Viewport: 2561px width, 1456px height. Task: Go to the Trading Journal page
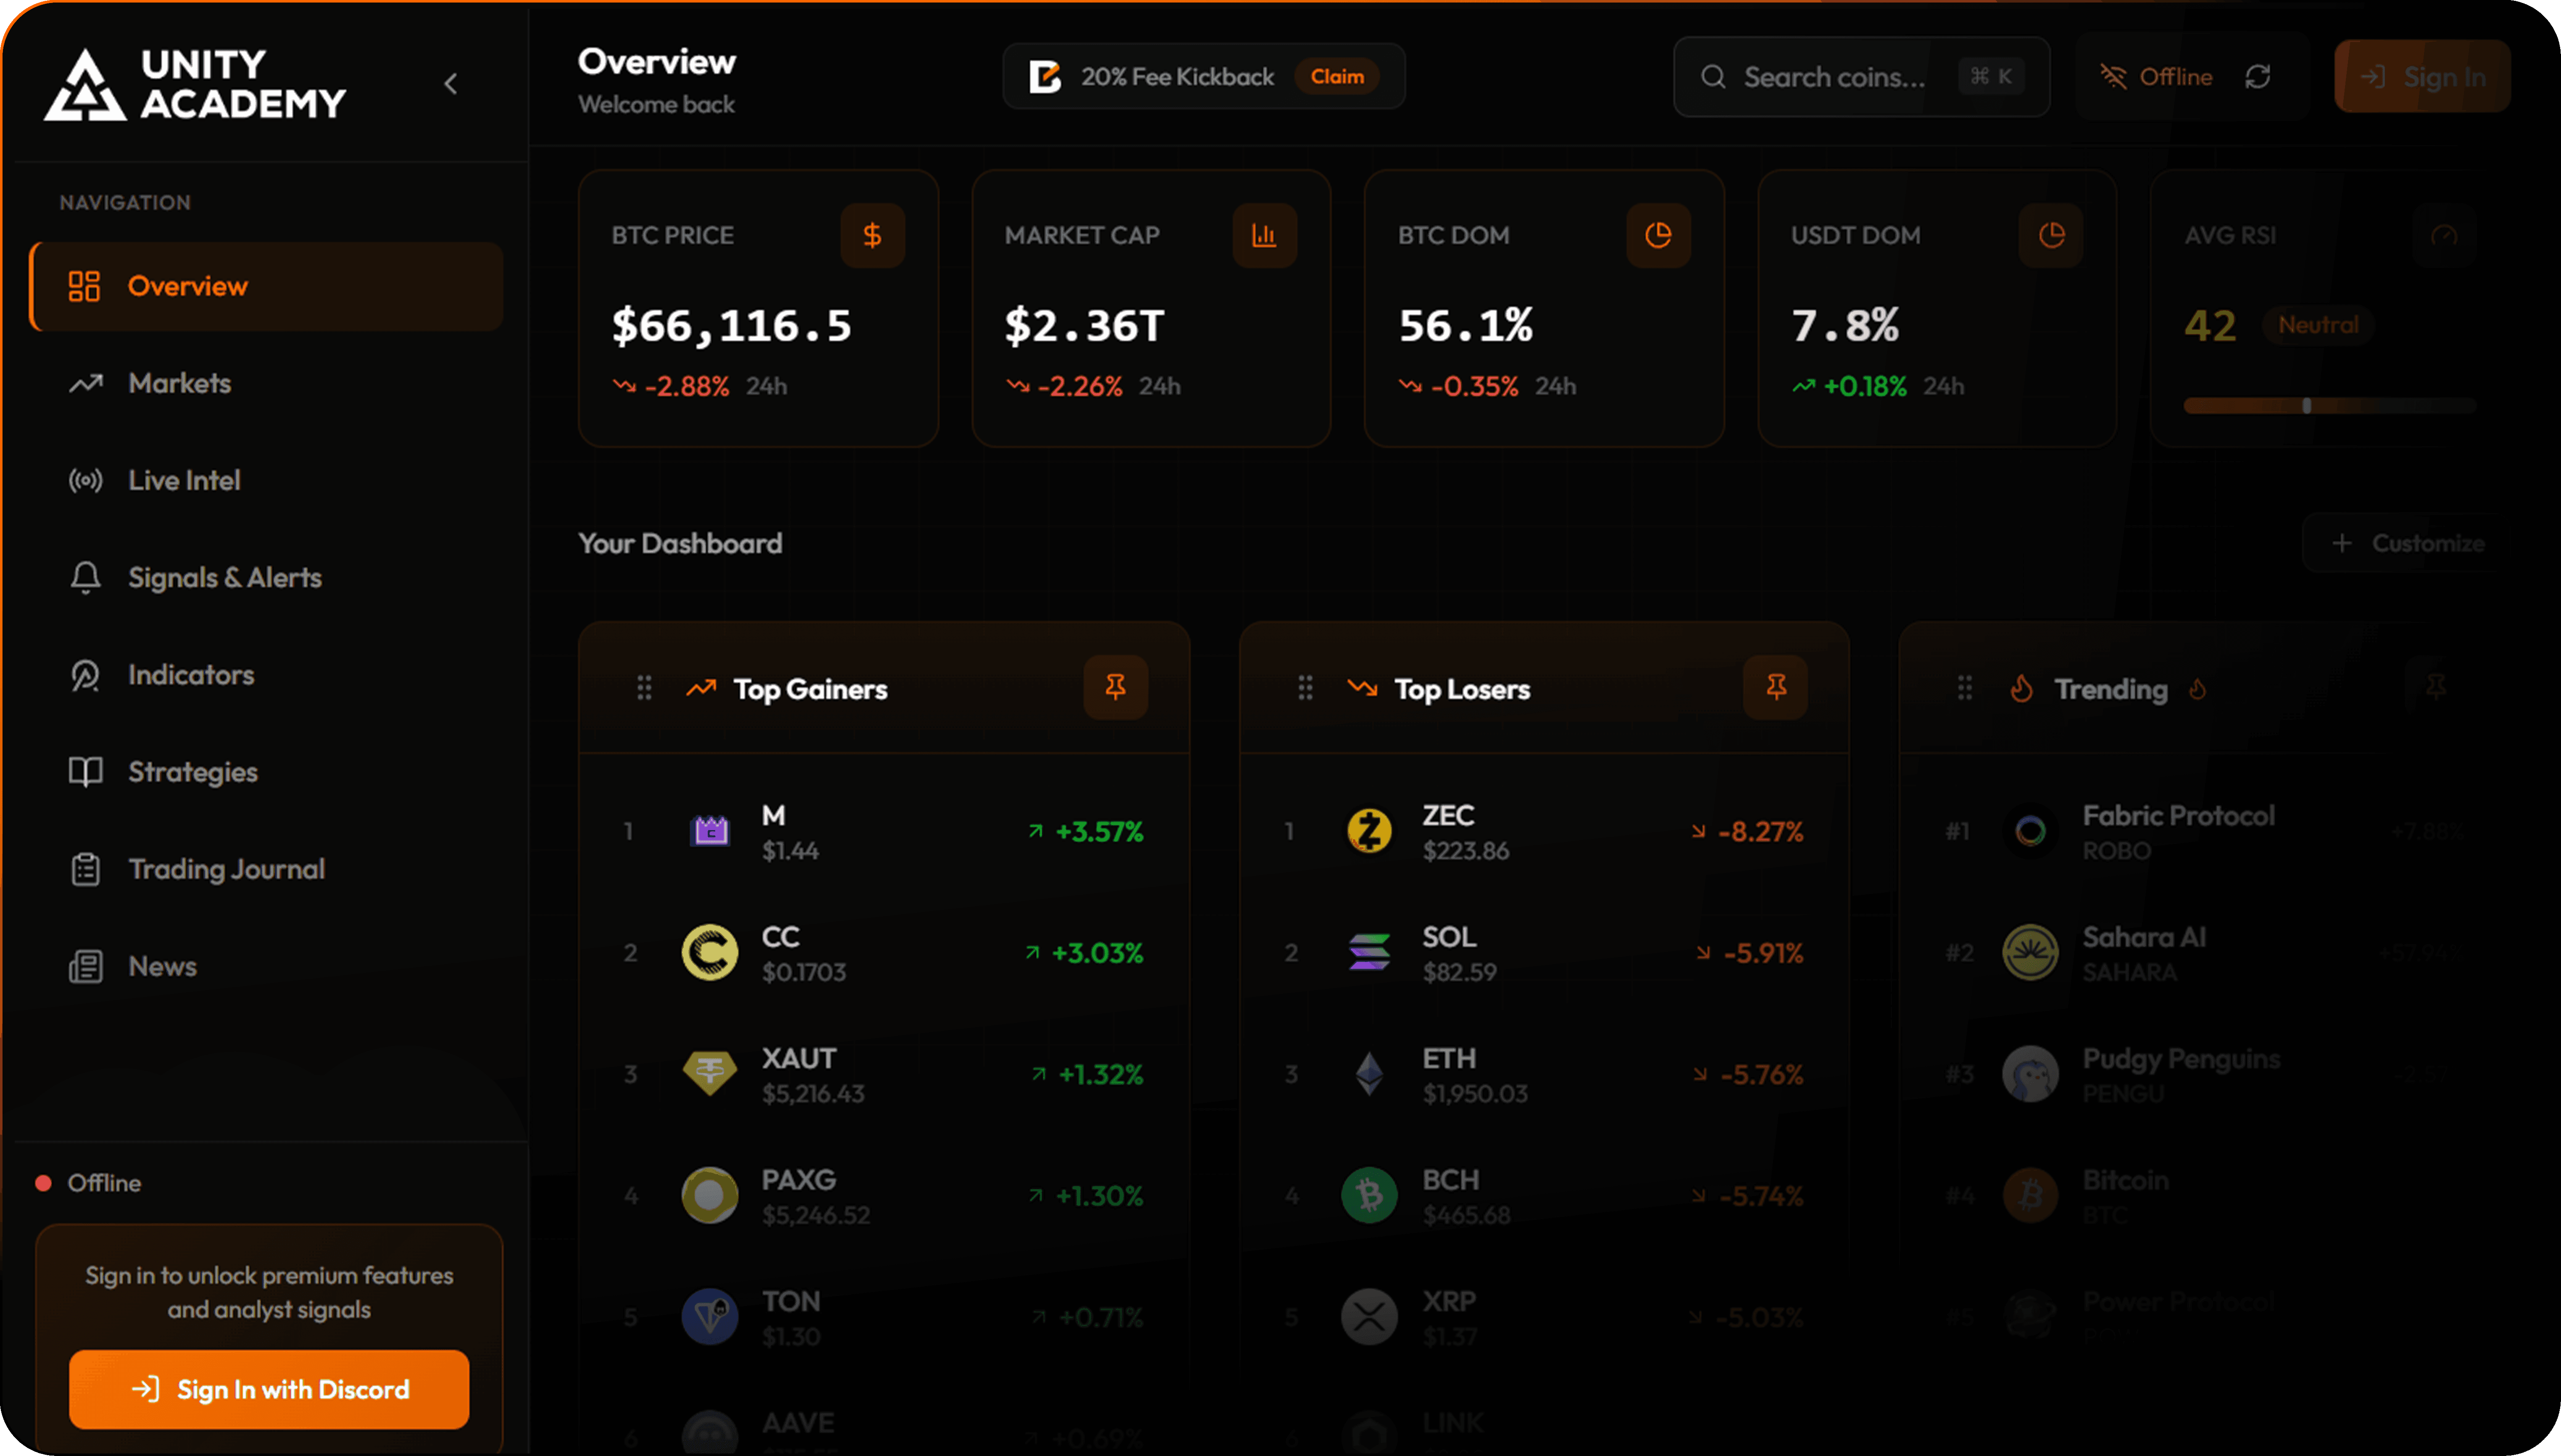[226, 869]
